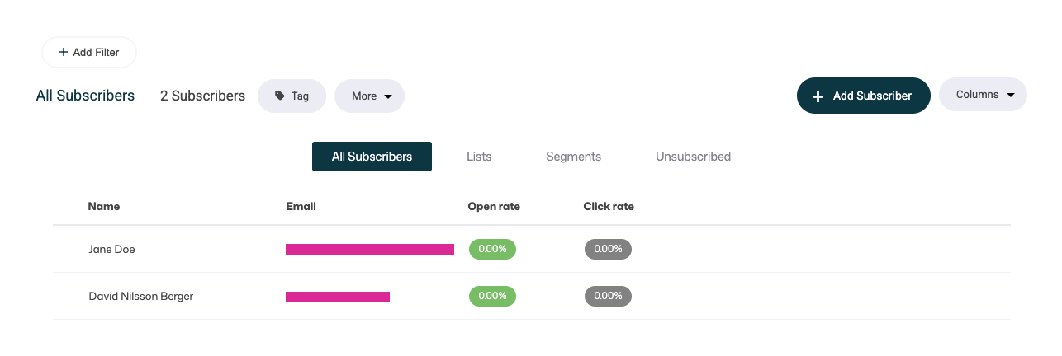Open David Nilsson Berger subscriber
1062x356 pixels.
pyautogui.click(x=531, y=296)
